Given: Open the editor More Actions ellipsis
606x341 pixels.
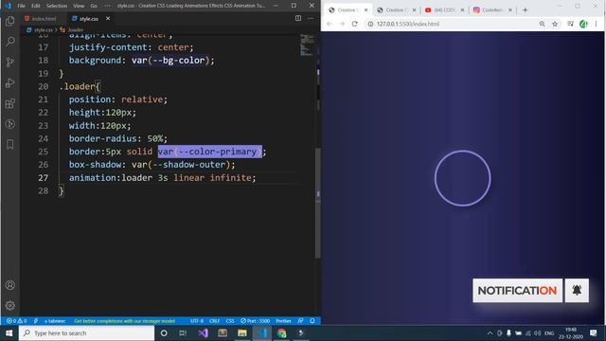Looking at the screenshot, I should 311,18.
